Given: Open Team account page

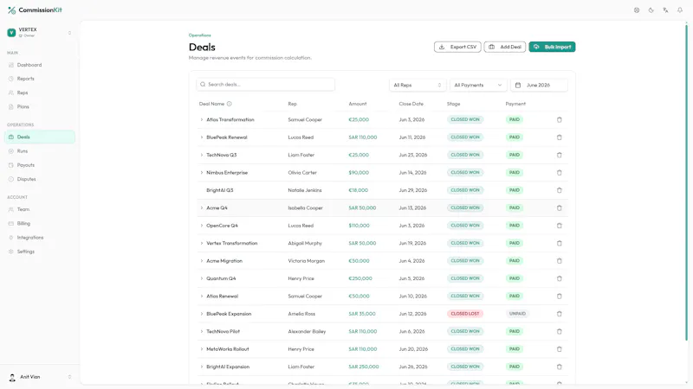Looking at the screenshot, I should 39,209.
